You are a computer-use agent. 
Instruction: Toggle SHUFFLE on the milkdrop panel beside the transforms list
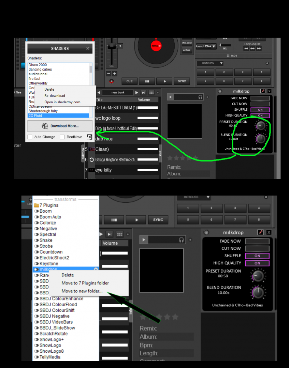pyautogui.click(x=257, y=256)
